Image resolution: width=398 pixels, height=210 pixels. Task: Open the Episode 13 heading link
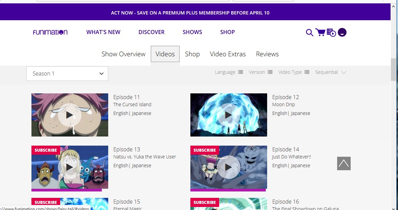127,149
